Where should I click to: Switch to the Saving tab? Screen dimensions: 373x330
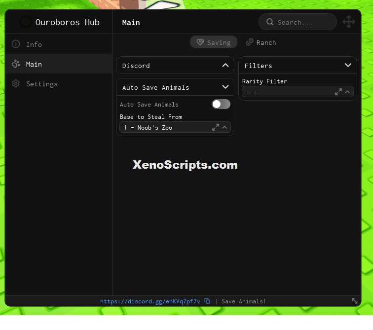click(214, 42)
